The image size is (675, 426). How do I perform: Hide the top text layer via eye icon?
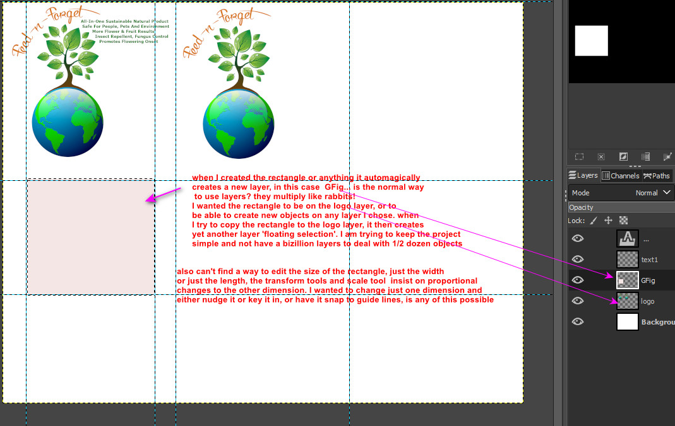pos(578,238)
